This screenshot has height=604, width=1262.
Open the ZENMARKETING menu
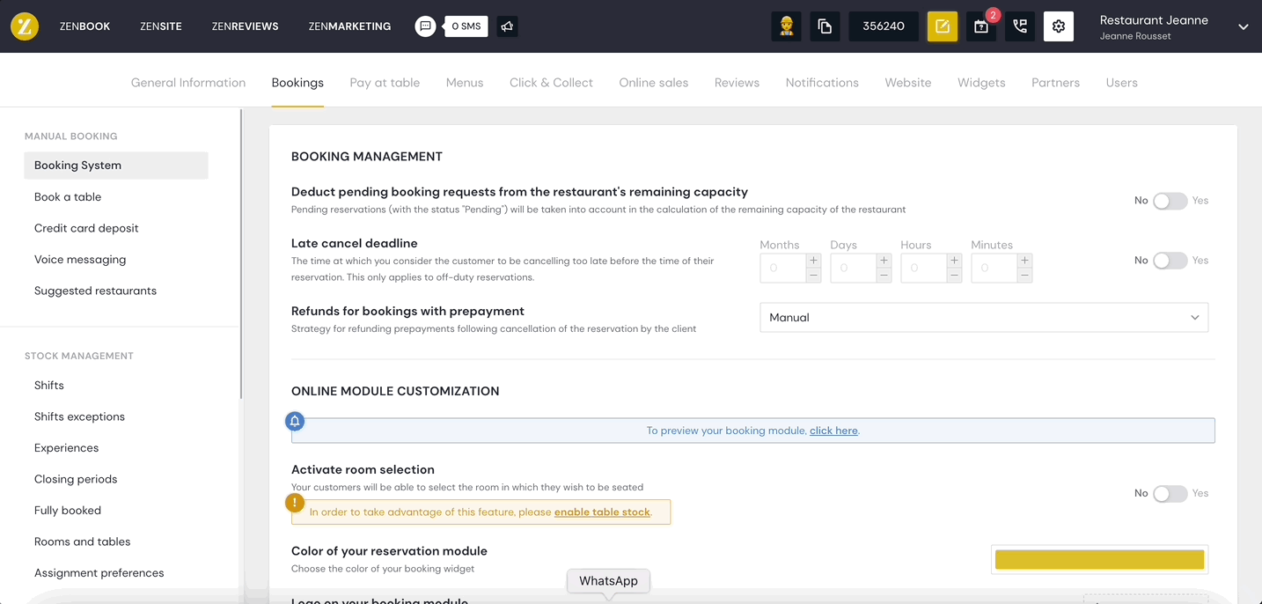[349, 26]
